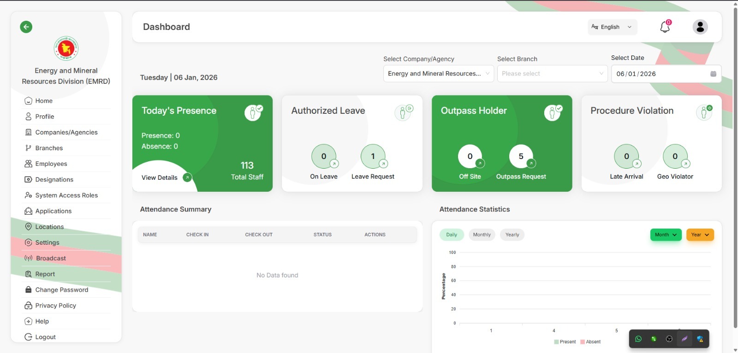
Task: Switch to Yearly statistics view
Action: tap(512, 235)
